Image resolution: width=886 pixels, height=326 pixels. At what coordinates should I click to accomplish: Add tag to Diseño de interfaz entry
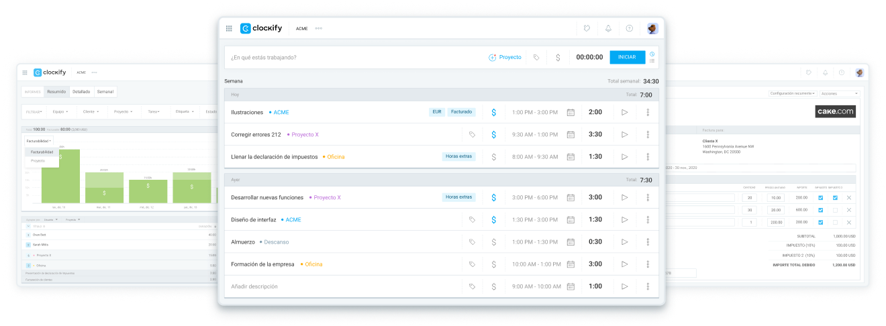click(472, 219)
